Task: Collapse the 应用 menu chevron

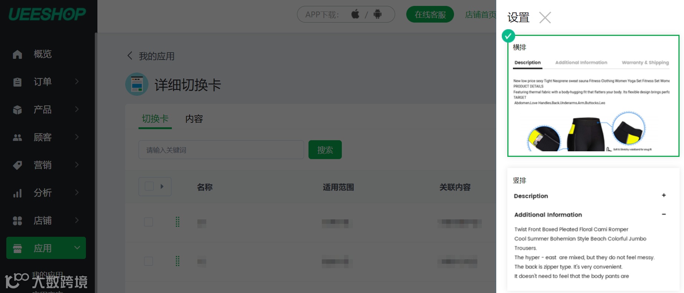Action: click(x=77, y=248)
